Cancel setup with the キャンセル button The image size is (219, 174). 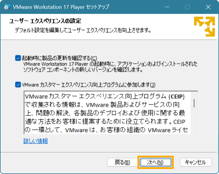[196, 162]
